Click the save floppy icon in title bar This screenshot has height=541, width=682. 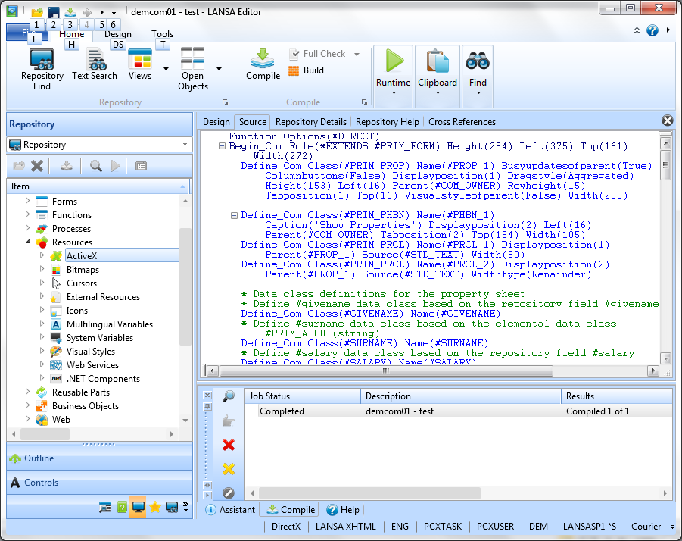coord(54,12)
